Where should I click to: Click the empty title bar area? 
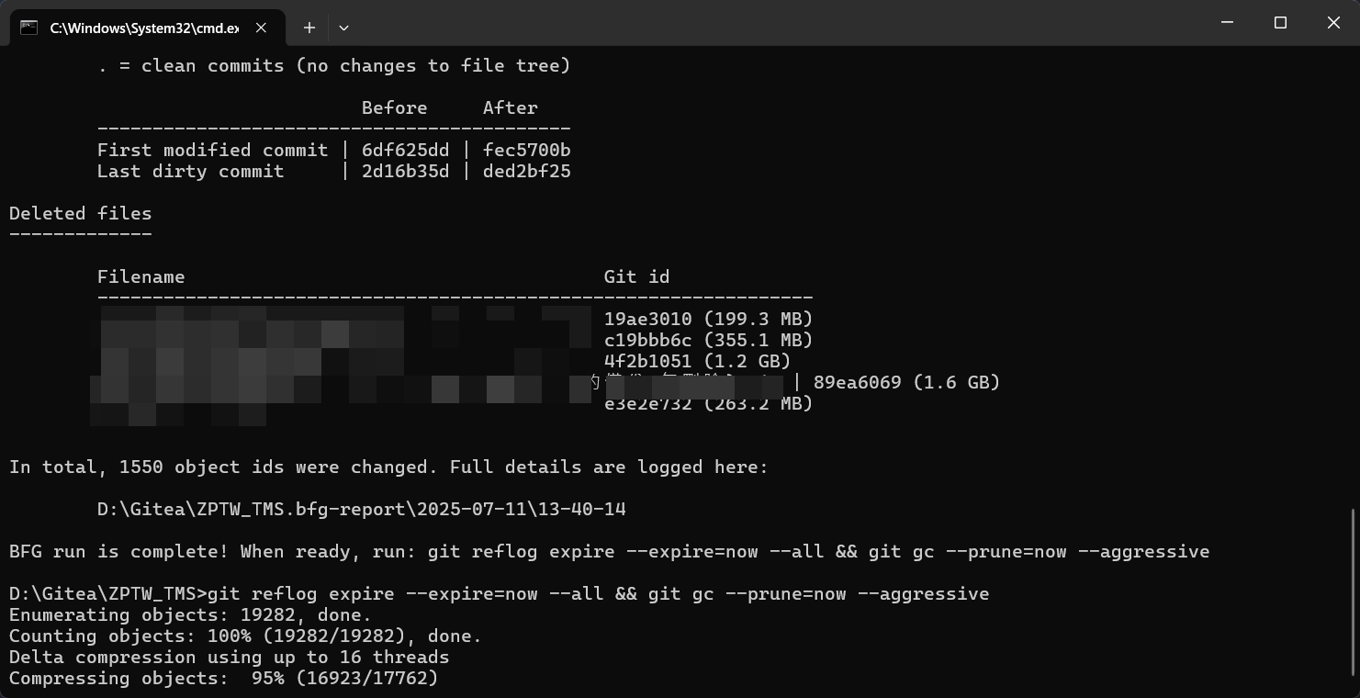pos(781,23)
